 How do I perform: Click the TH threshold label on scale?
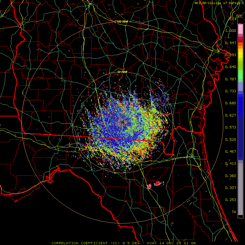(x=234, y=212)
